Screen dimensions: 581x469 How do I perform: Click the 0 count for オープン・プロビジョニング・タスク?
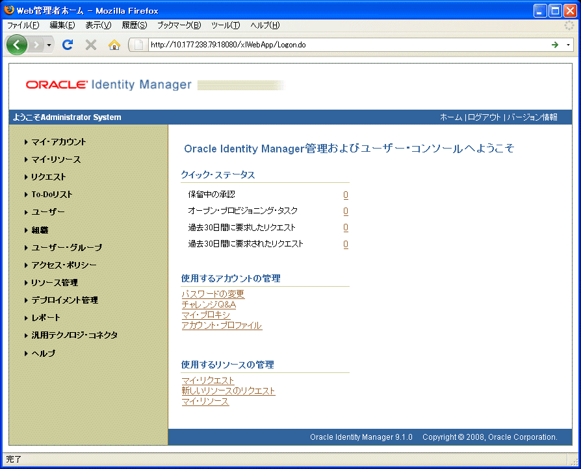[x=346, y=211]
